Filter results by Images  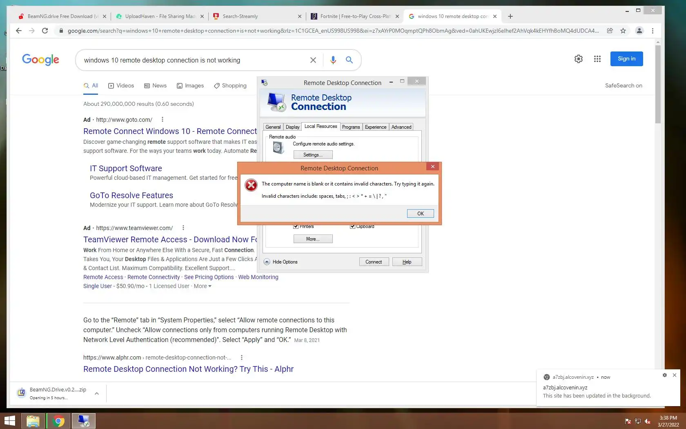coord(190,86)
